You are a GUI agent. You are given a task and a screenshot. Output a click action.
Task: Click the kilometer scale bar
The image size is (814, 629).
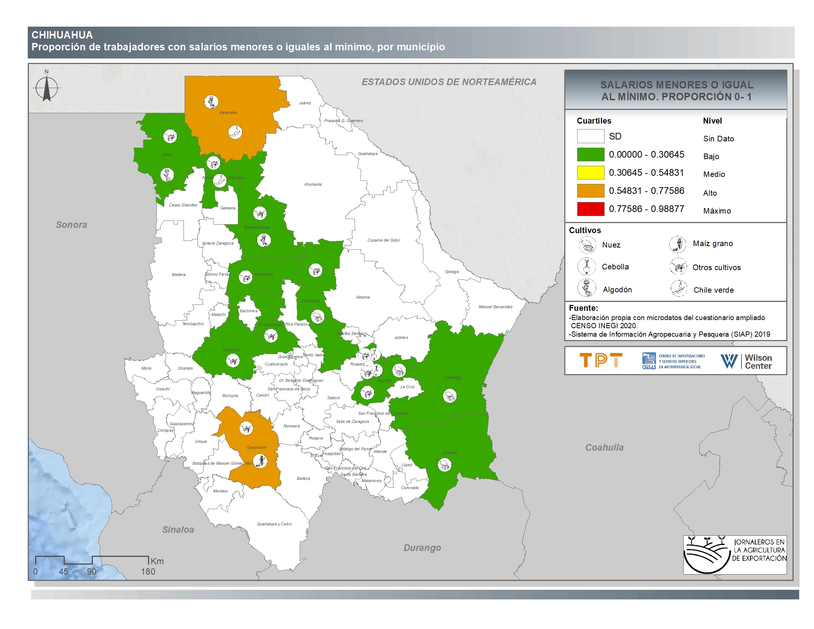click(92, 560)
